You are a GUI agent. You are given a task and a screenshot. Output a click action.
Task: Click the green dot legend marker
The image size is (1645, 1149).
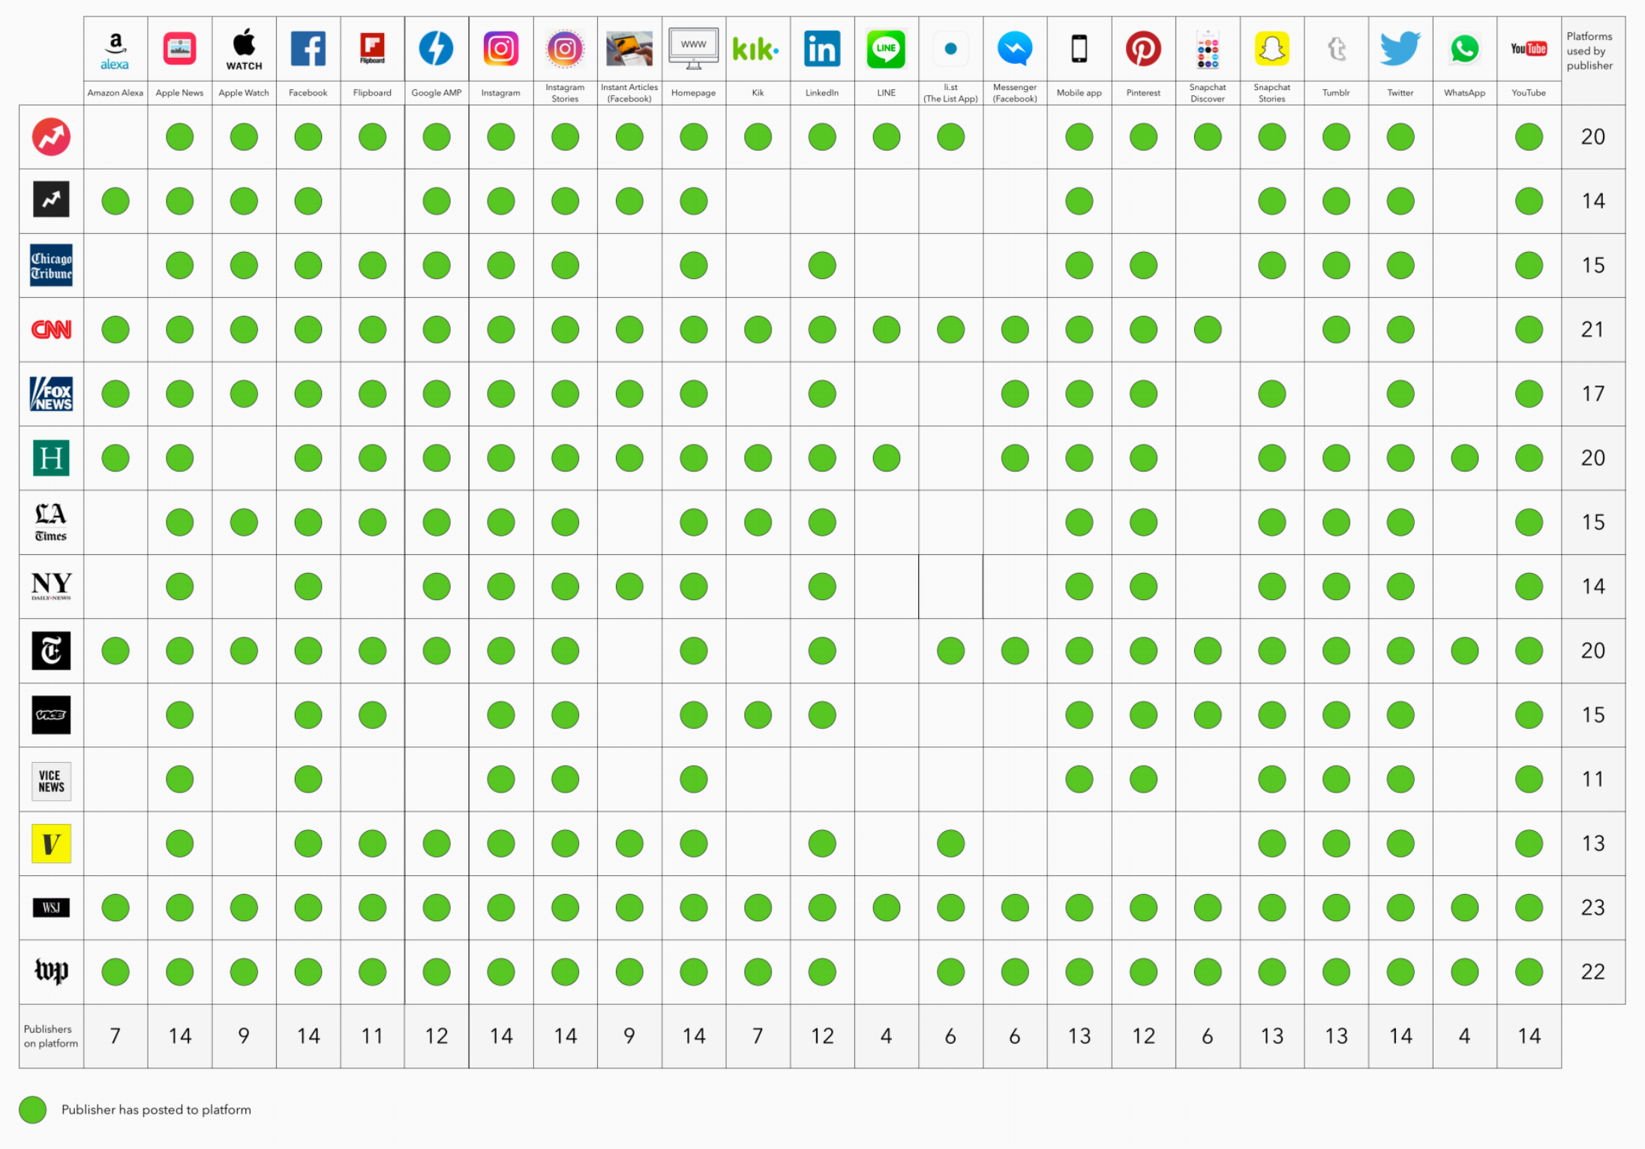33,1109
